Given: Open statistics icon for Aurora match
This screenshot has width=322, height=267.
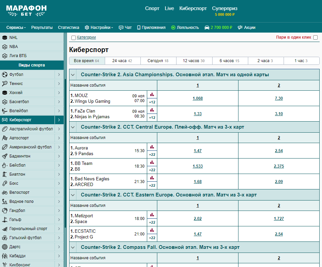Looking at the screenshot, I should (x=152, y=147).
